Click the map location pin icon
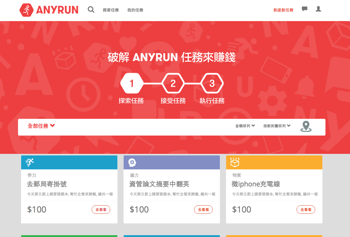This screenshot has height=237, width=350. pos(306,127)
